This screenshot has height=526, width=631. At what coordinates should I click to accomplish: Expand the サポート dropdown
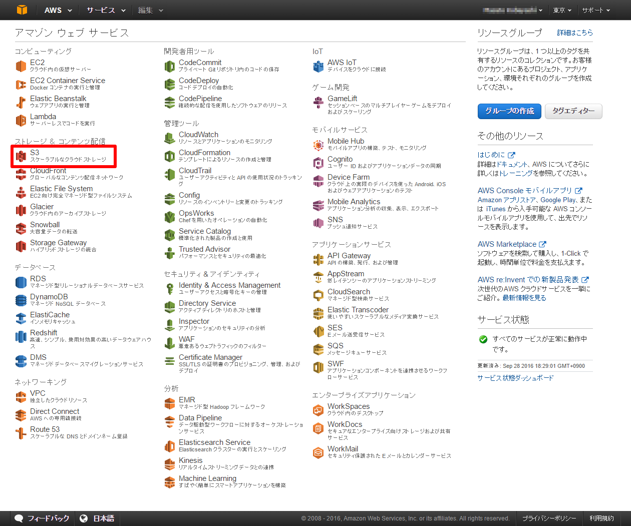pos(596,10)
